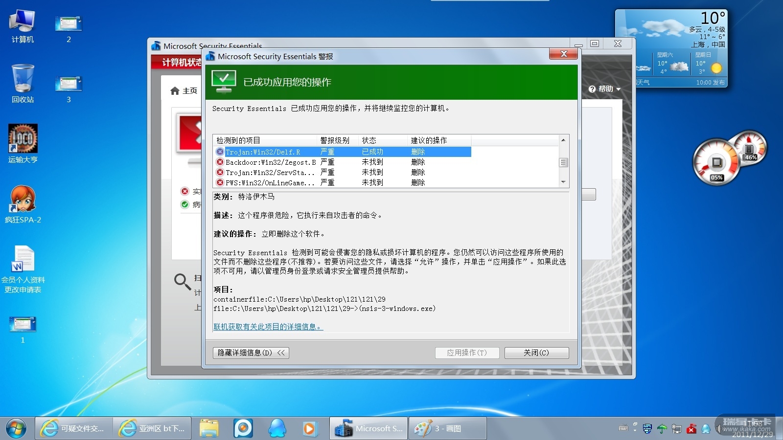Sort by 检测到的项目 column header
Screen dimensions: 783x440
(265, 140)
